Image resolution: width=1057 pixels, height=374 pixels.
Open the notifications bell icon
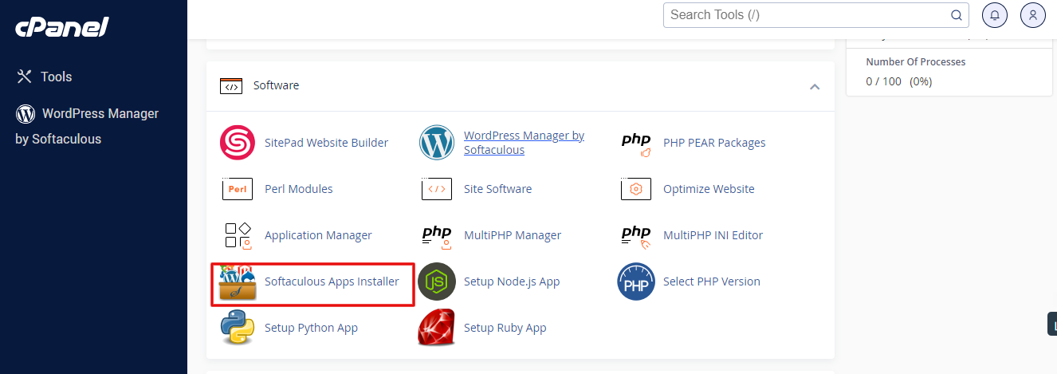point(994,14)
